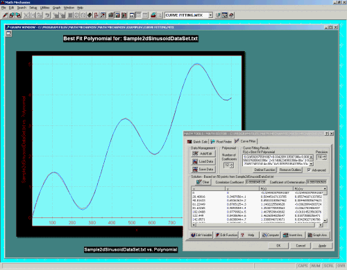
Task: Open the File menu
Action: (3, 8)
